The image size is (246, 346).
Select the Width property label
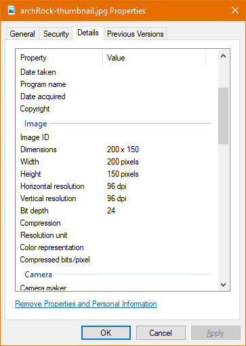click(30, 162)
